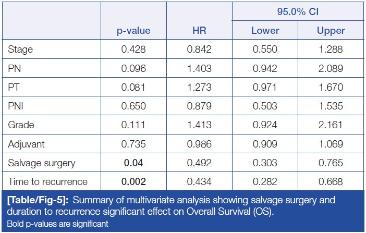
Task: Select the Salvage surgery row label
Action: click(x=42, y=163)
